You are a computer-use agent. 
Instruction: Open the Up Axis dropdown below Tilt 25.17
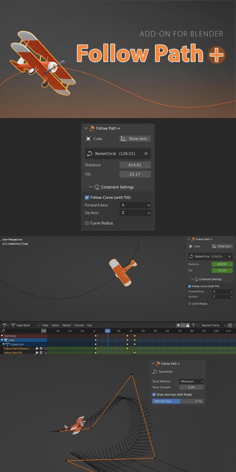click(135, 213)
